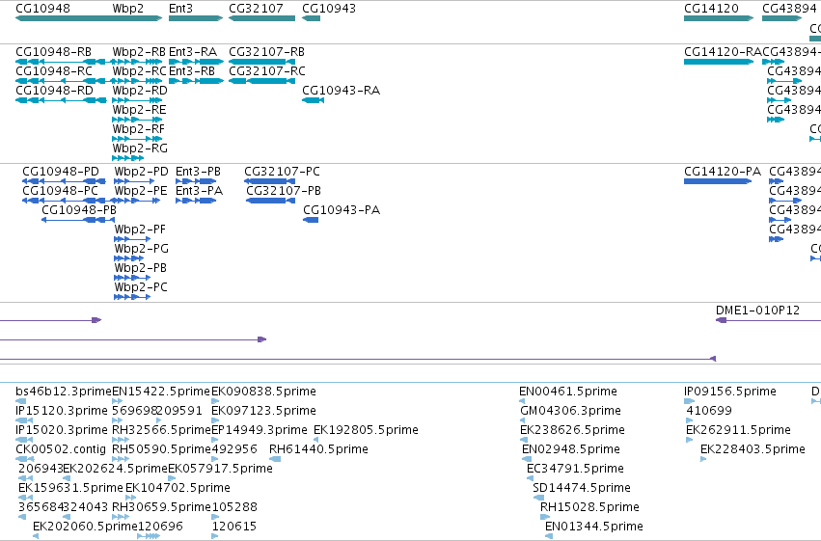This screenshot has width=821, height=541.
Task: Open the EK097123.5prime EST label
Action: [263, 411]
